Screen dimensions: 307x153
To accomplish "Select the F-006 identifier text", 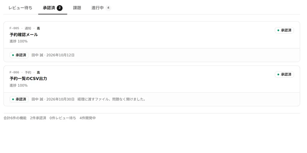I will pyautogui.click(x=14, y=72).
